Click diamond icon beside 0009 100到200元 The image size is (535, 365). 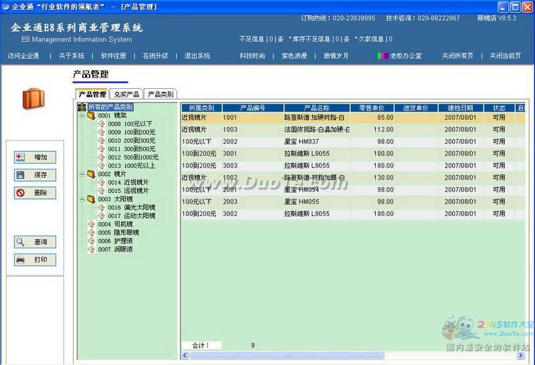tap(102, 132)
